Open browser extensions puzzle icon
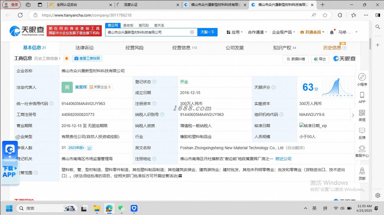384x215 pixels. 340,15
